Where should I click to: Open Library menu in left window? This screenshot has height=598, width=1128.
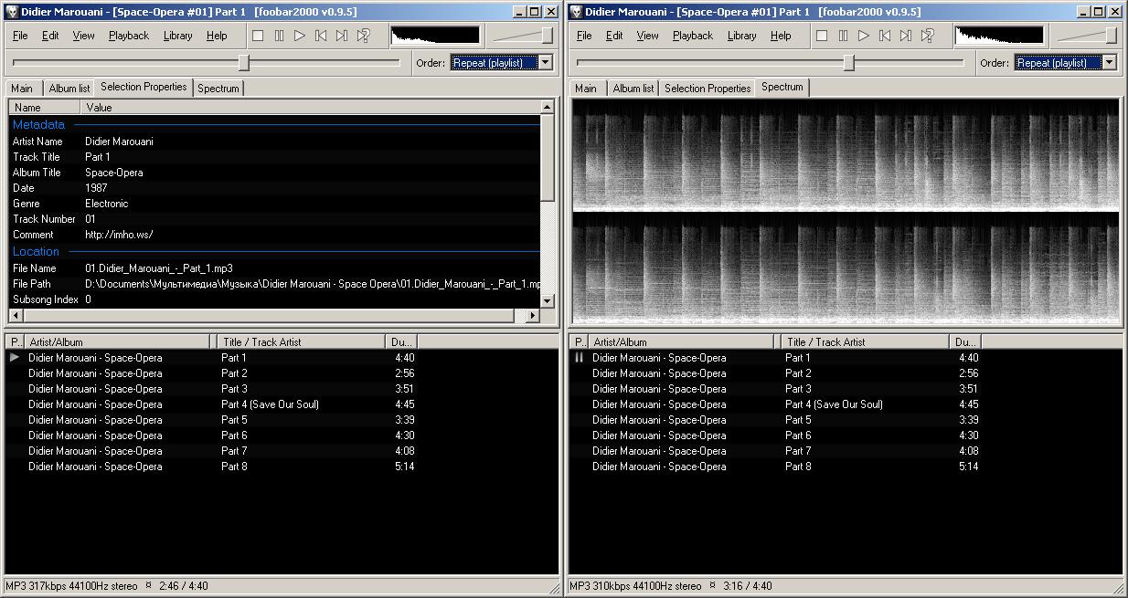coord(177,36)
